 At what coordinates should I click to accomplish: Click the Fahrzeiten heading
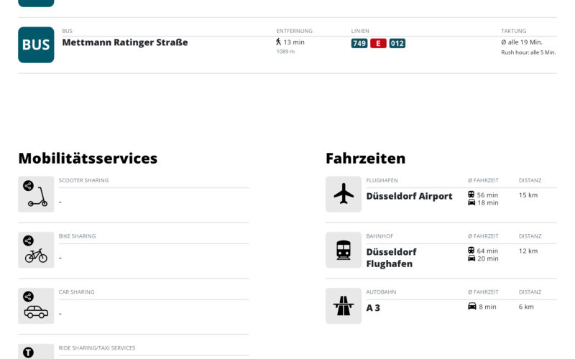(366, 158)
